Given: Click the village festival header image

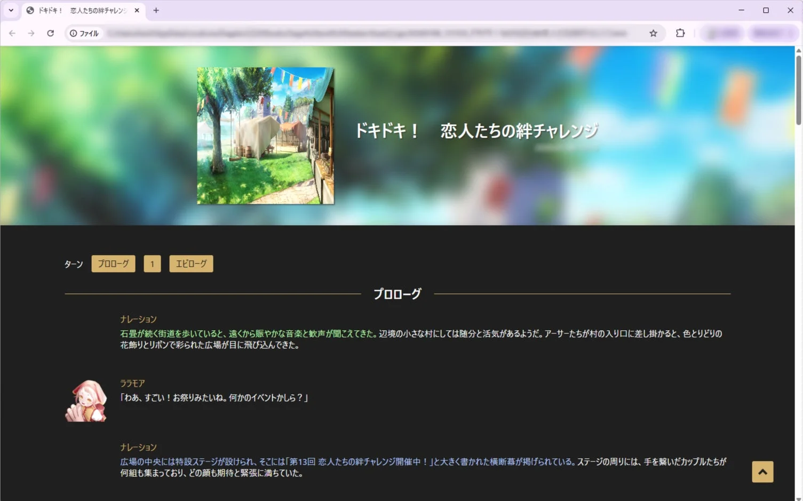Looking at the screenshot, I should click(265, 136).
